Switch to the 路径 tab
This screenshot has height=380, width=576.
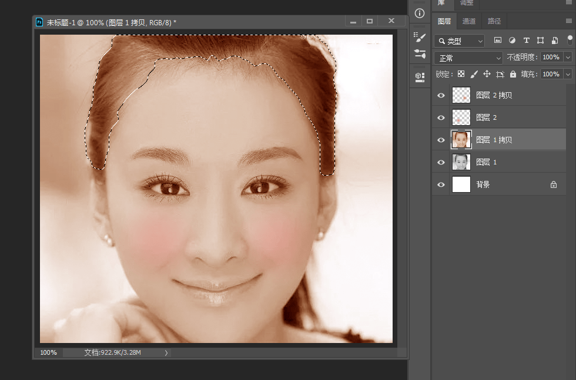click(494, 21)
